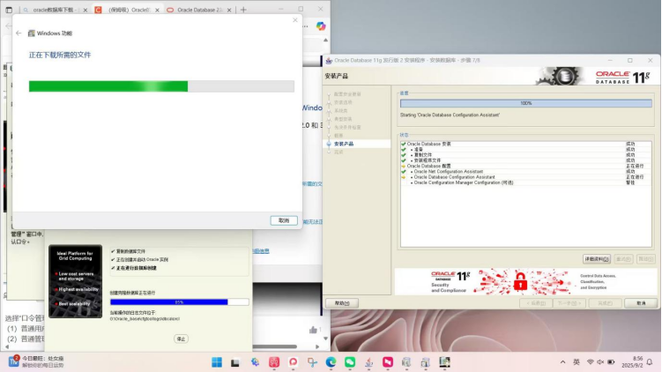
Task: Open Edge settings and more ellipsis
Action: [x=306, y=26]
